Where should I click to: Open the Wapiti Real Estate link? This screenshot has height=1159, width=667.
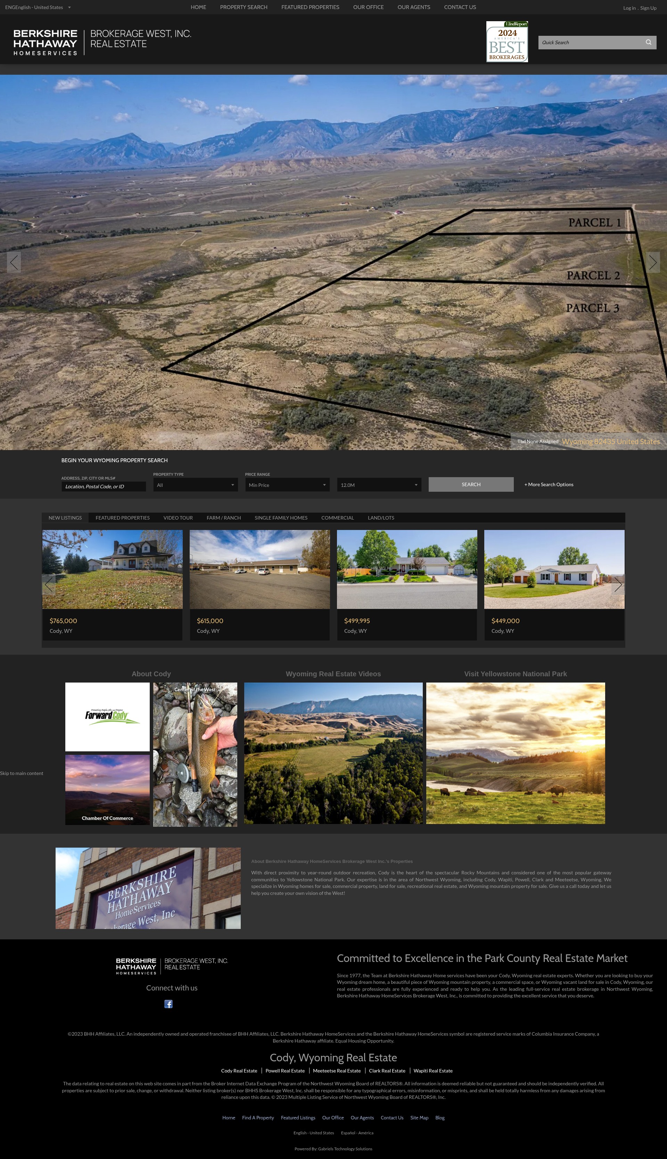pos(433,1070)
